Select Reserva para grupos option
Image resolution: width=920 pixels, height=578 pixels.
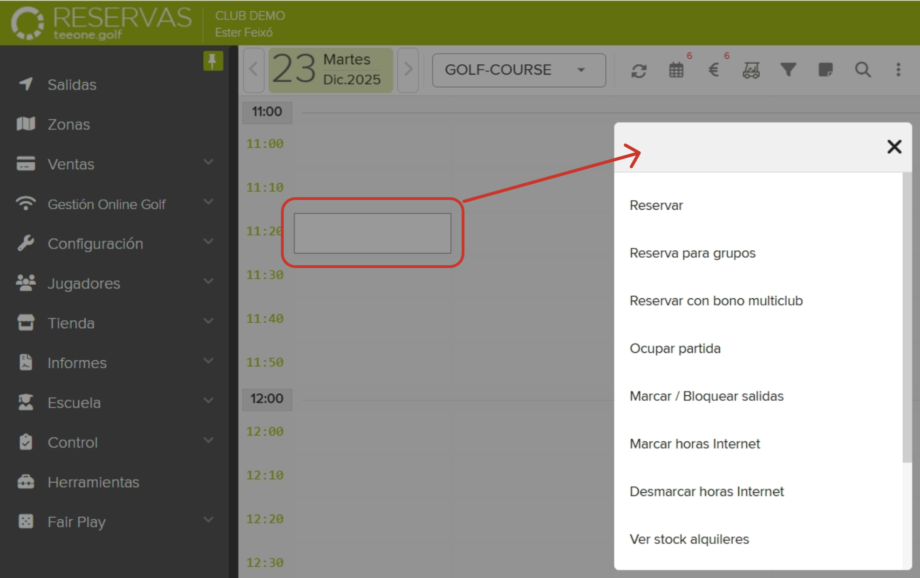[693, 253]
